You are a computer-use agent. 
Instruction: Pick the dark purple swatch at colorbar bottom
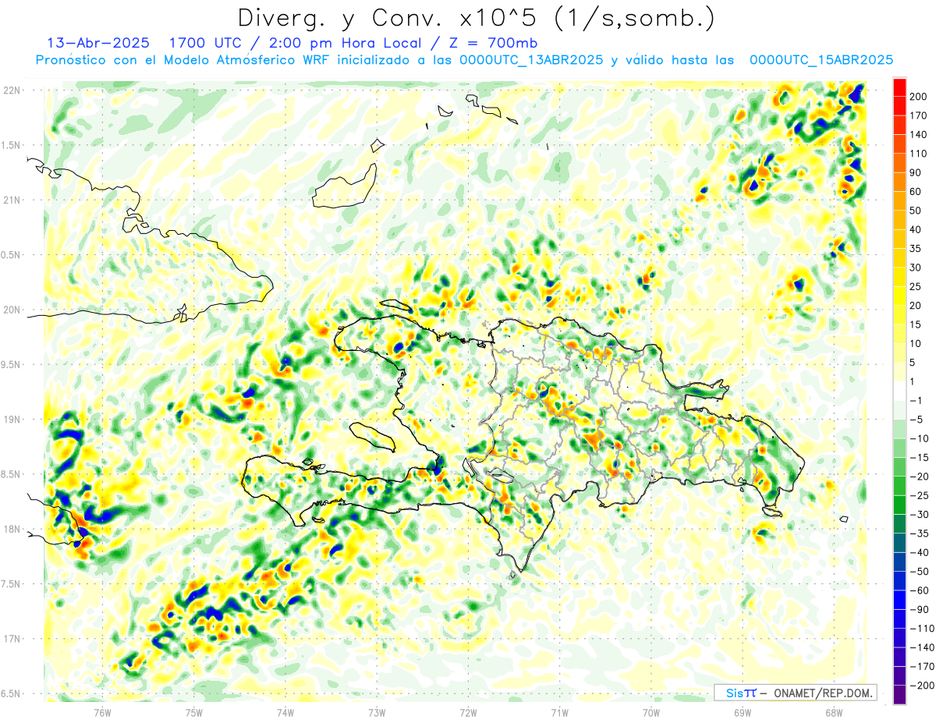(899, 696)
